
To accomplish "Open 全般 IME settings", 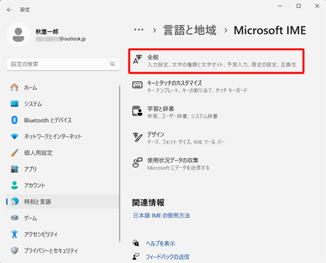I will (x=216, y=61).
